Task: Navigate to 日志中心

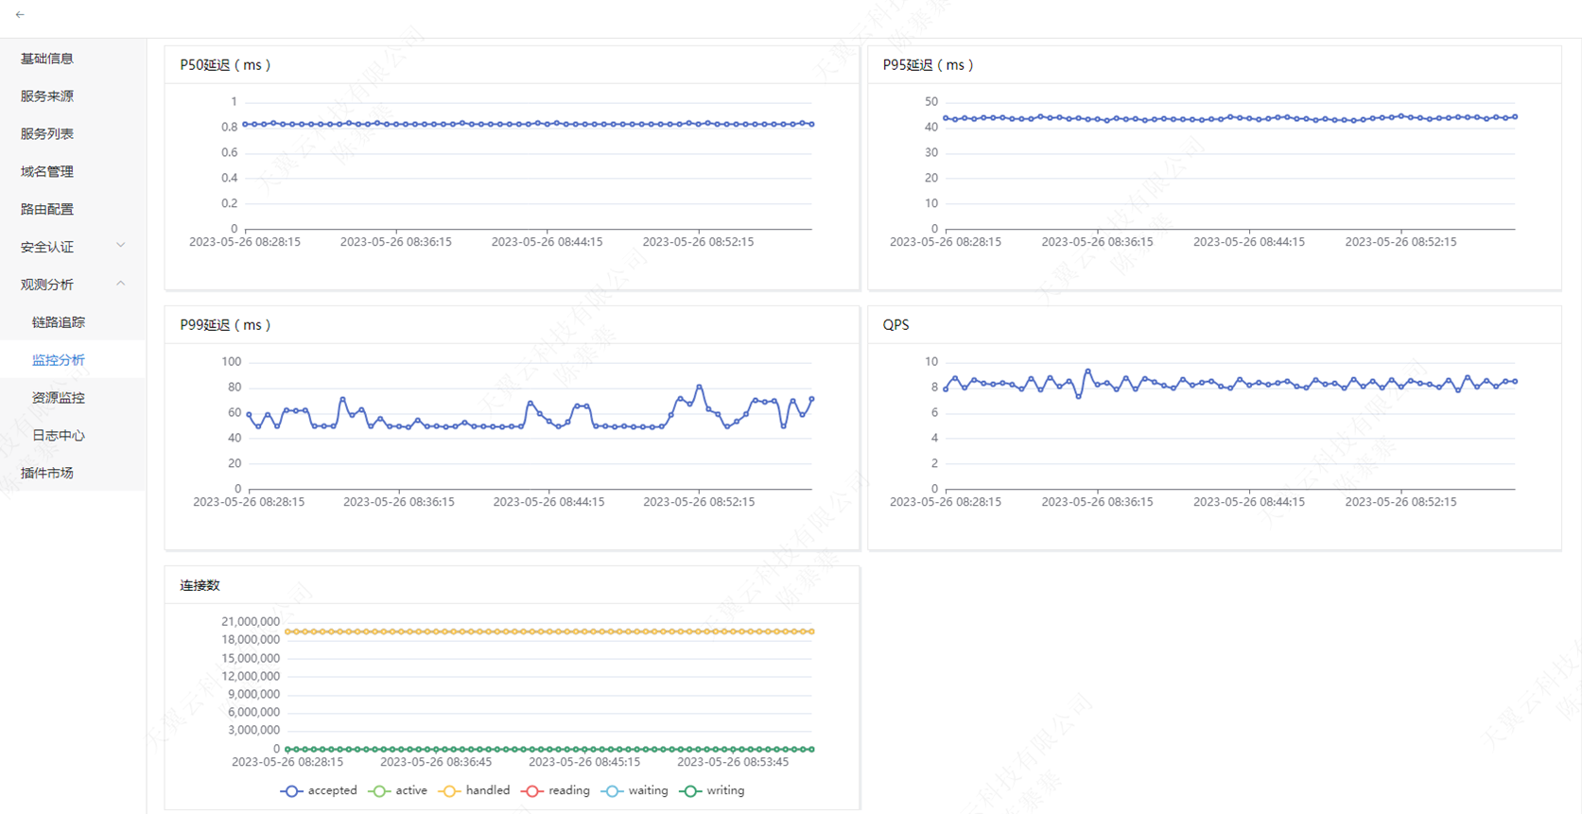Action: pos(59,436)
